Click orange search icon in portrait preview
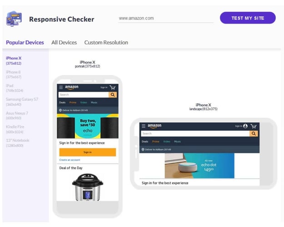 [x=113, y=95]
